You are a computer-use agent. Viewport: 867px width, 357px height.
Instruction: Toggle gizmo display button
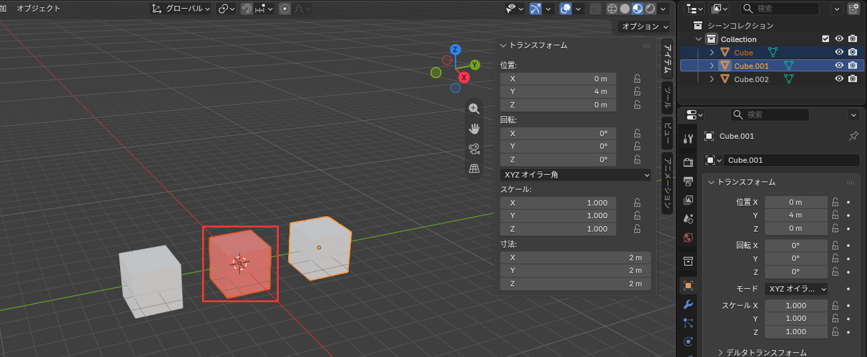coord(536,9)
